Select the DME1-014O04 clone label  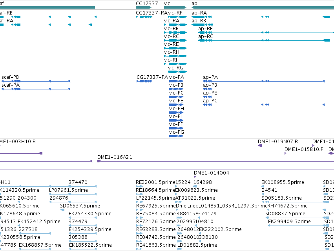[211, 173]
